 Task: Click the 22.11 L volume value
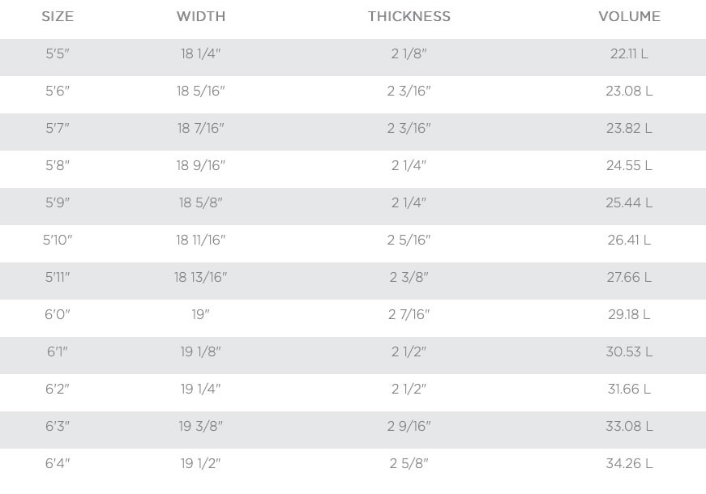[629, 54]
